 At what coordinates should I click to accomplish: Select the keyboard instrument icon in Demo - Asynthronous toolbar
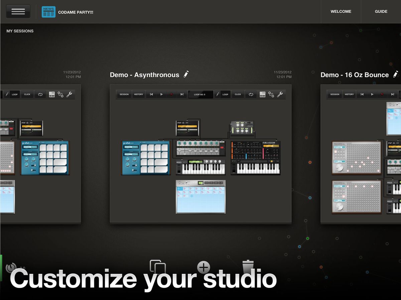coord(262,94)
